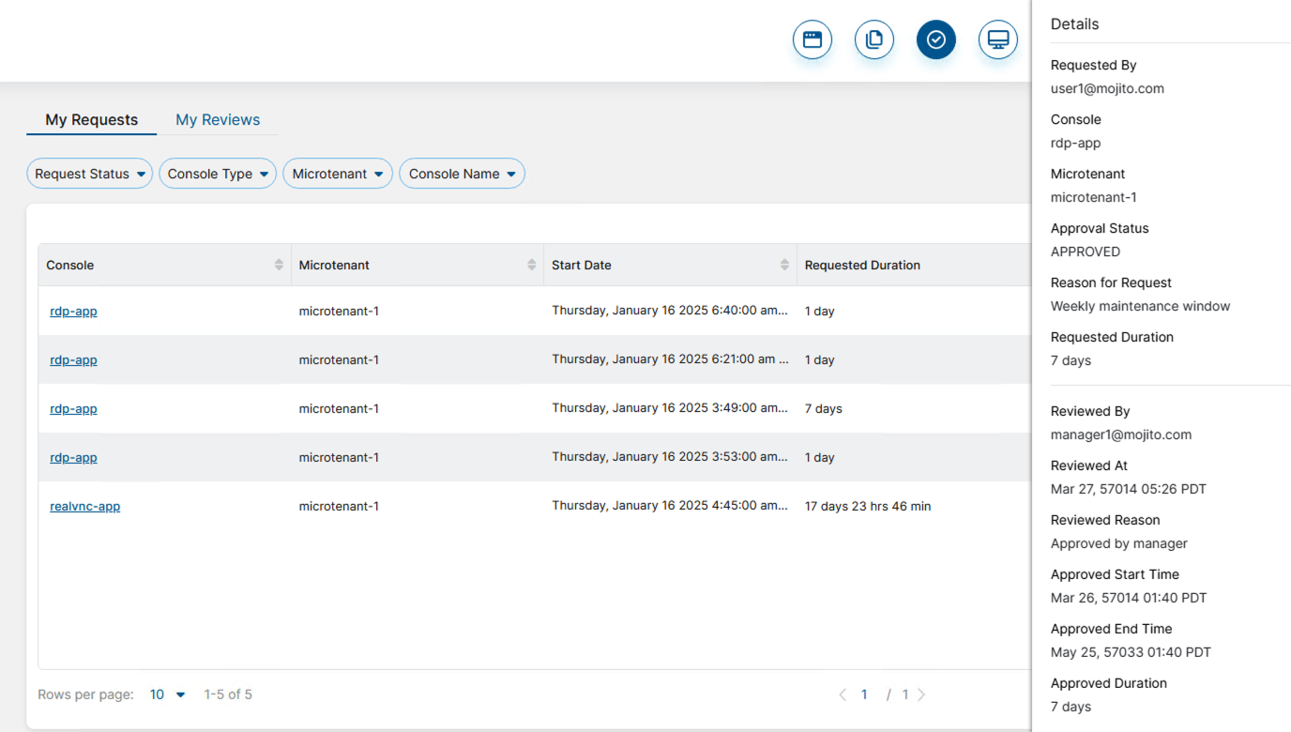The height and width of the screenshot is (732, 1291).
Task: Click the 'Weekly maintenance window' reason text
Action: pyautogui.click(x=1140, y=307)
